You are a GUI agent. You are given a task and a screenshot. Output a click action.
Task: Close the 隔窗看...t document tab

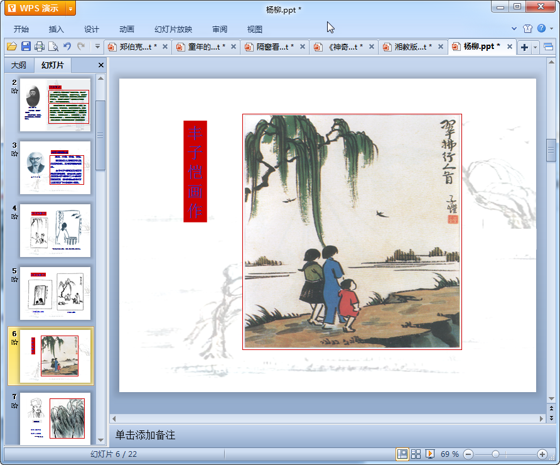tap(303, 46)
